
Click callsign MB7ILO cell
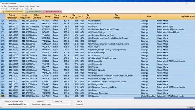pos(47,96)
